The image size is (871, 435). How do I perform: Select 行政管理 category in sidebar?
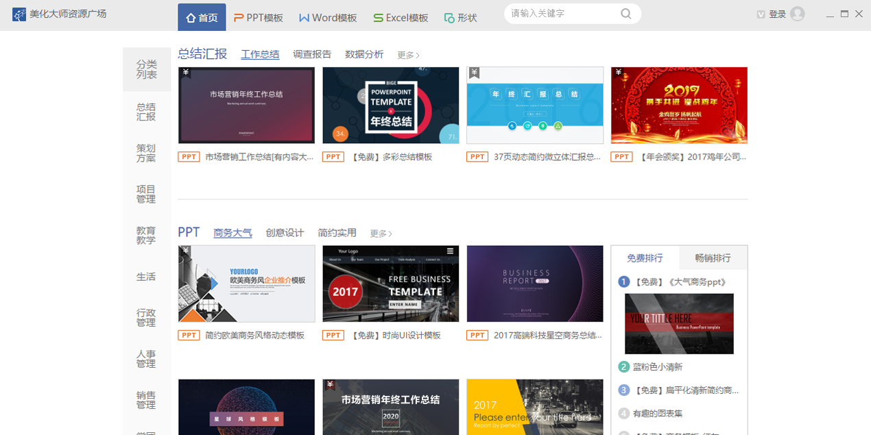pos(146,318)
